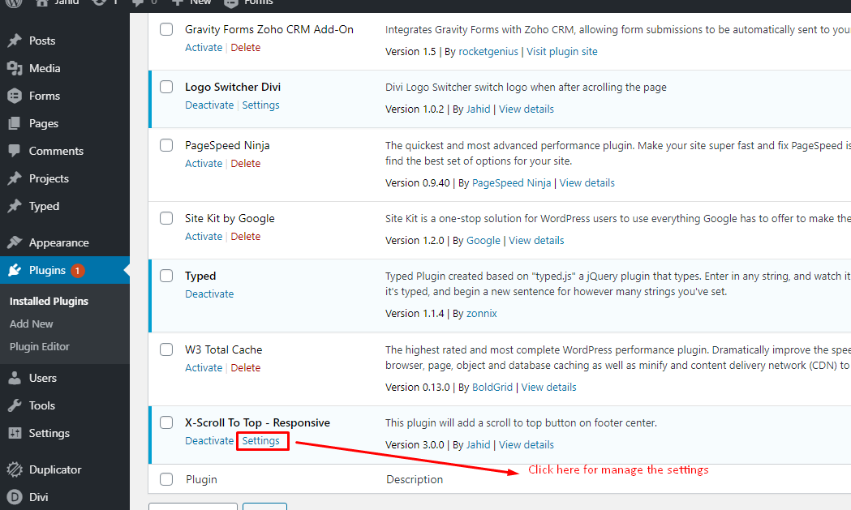Open Plugin Editor submenu item
Image resolution: width=851 pixels, height=510 pixels.
[x=40, y=347]
